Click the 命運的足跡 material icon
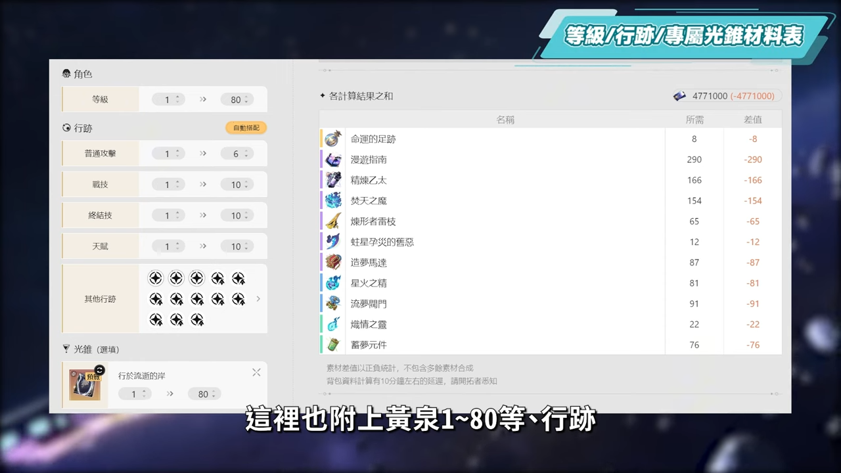 coord(333,139)
